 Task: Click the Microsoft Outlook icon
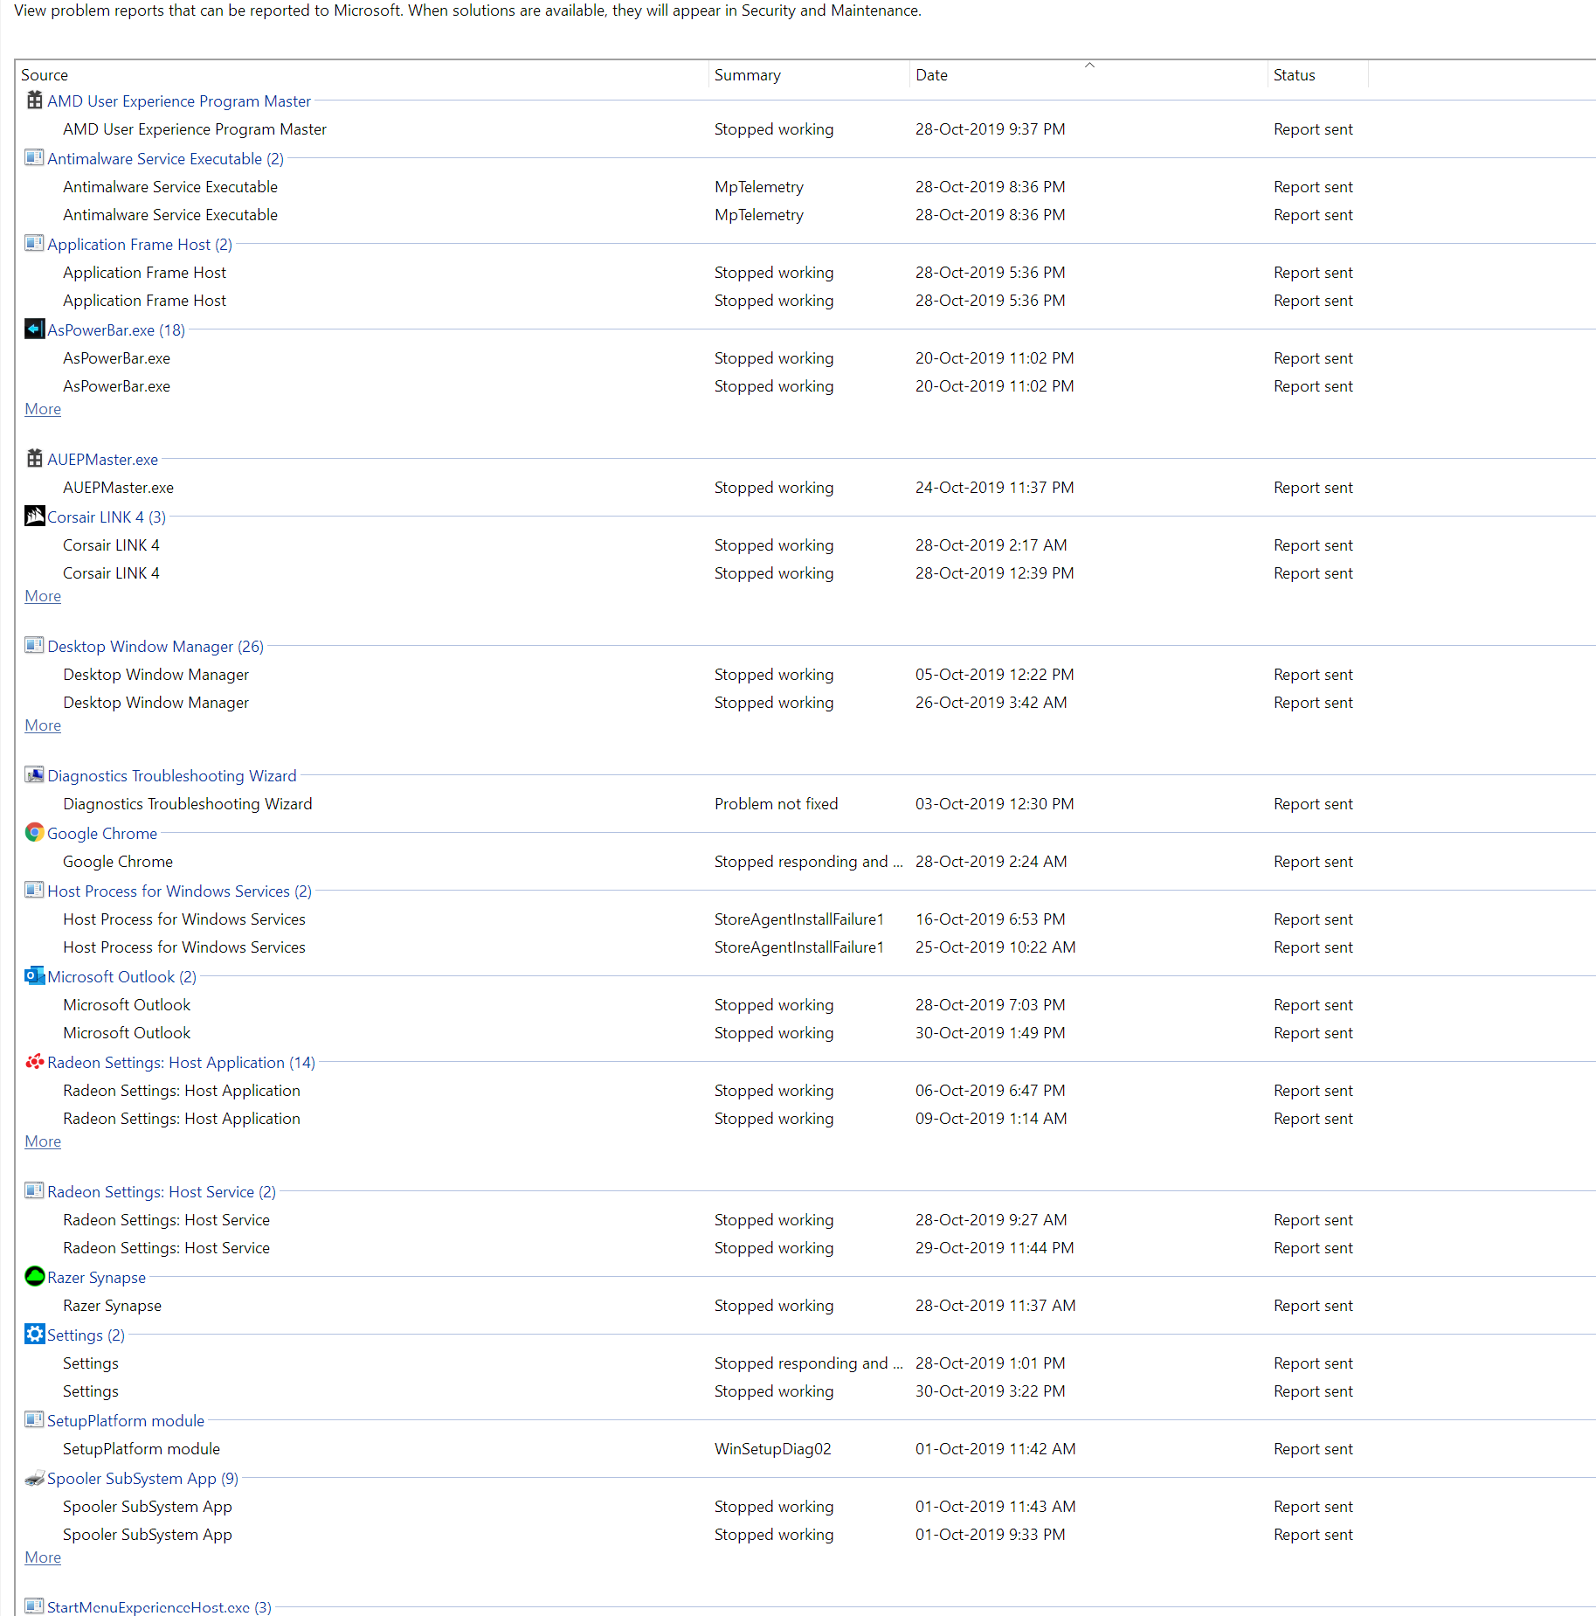(x=34, y=976)
